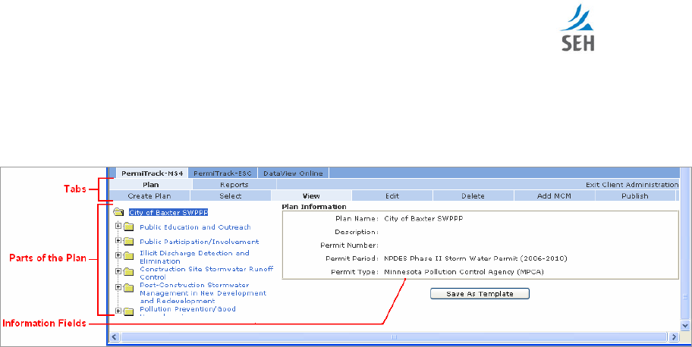Click folder icon for Illicit Discharge Detection

[x=128, y=256]
